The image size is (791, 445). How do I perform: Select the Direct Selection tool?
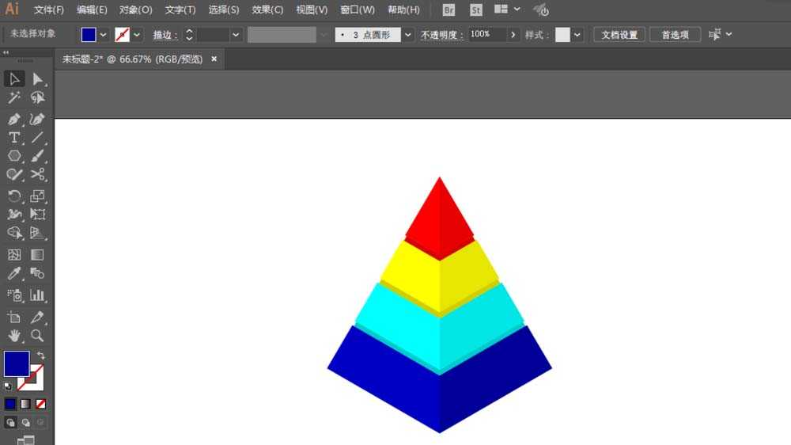(x=37, y=79)
